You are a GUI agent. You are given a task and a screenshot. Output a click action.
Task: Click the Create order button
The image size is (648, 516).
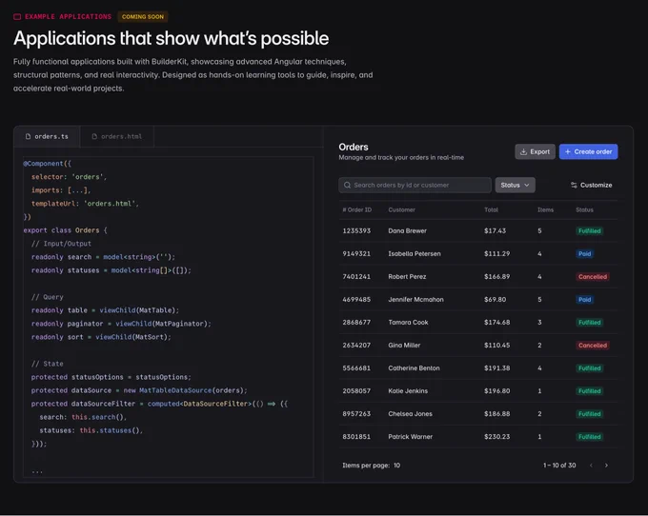pyautogui.click(x=589, y=151)
